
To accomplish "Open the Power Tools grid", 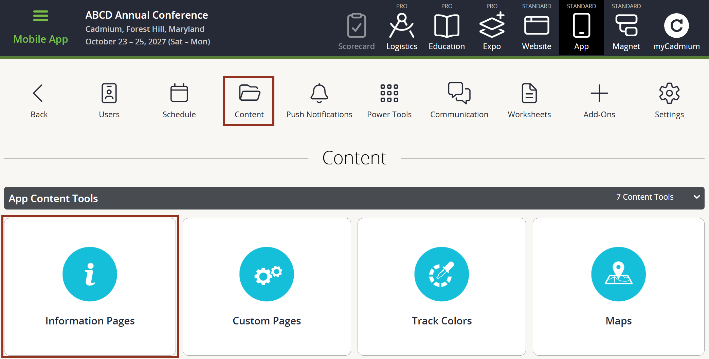I will tap(389, 93).
